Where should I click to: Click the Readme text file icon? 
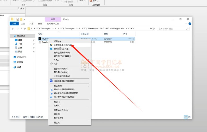[x=40, y=42]
